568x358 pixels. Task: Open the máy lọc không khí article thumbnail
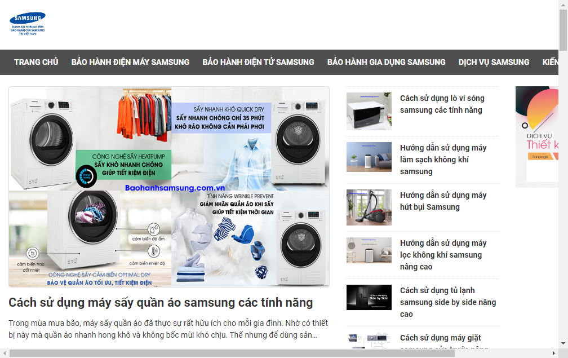pyautogui.click(x=369, y=250)
